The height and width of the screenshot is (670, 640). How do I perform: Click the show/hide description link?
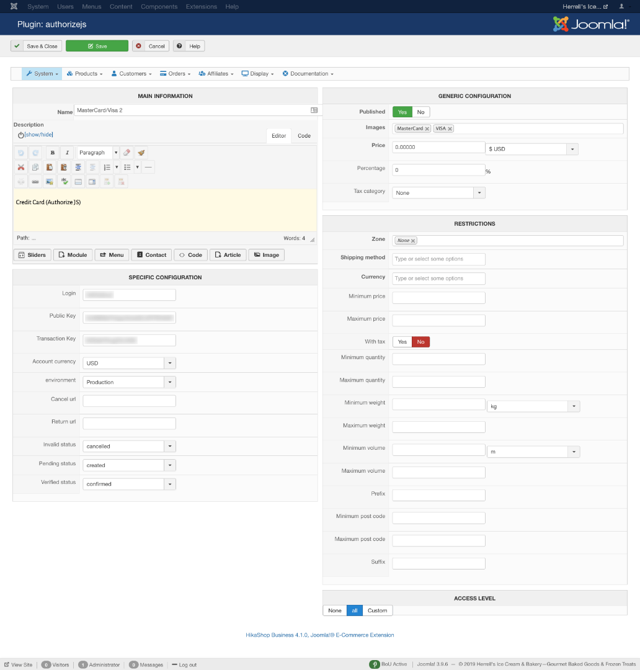pyautogui.click(x=39, y=135)
